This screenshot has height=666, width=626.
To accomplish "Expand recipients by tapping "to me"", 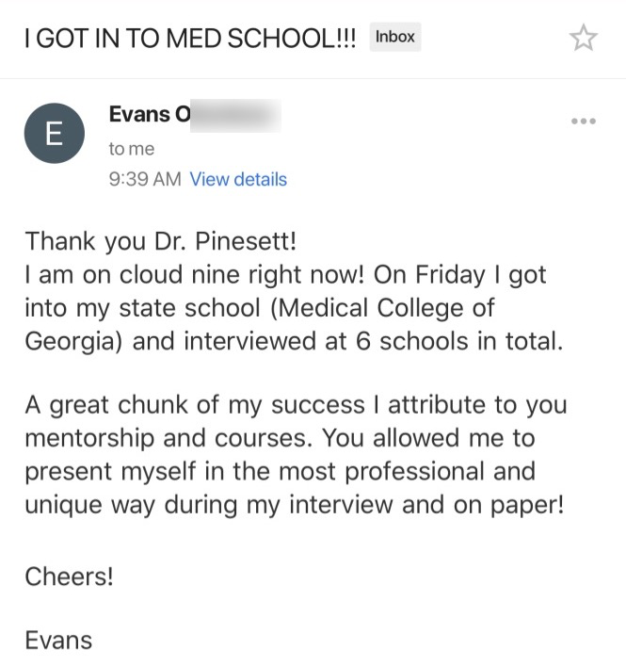I will (132, 149).
